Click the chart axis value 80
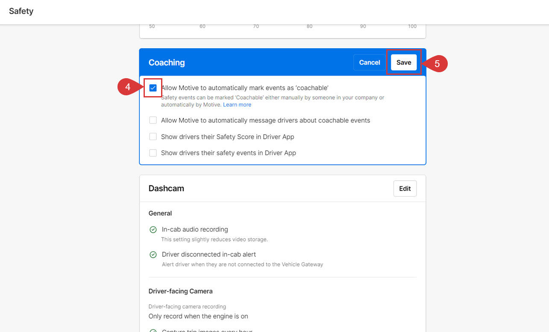The width and height of the screenshot is (549, 332). coord(309,26)
